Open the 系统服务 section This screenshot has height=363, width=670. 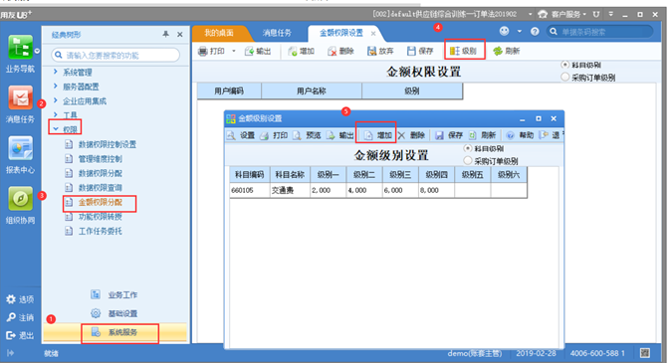(x=114, y=332)
